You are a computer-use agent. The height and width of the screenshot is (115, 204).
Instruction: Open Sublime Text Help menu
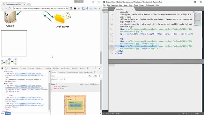click(157, 5)
